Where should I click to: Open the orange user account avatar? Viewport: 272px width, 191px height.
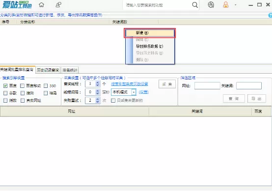click(x=226, y=5)
